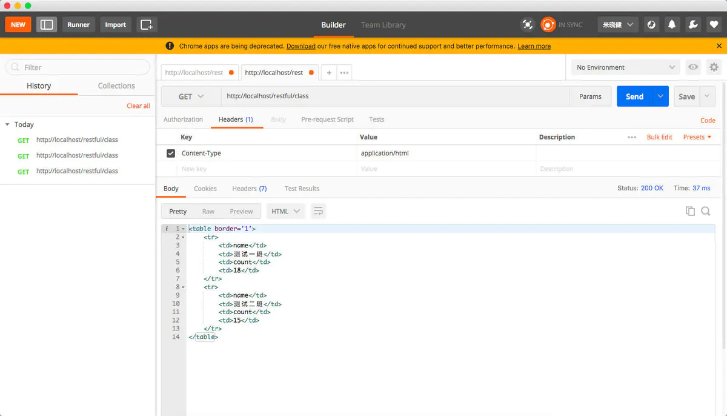Screen dimensions: 727x416
Task: Open the notifications bell icon
Action: point(671,24)
